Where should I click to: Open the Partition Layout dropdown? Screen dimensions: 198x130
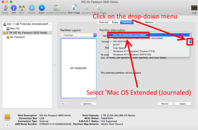pos(79,35)
